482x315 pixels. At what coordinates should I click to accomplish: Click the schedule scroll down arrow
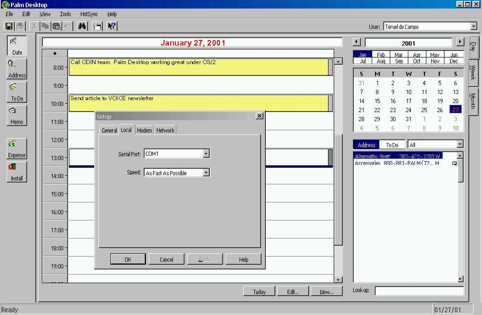click(x=338, y=279)
